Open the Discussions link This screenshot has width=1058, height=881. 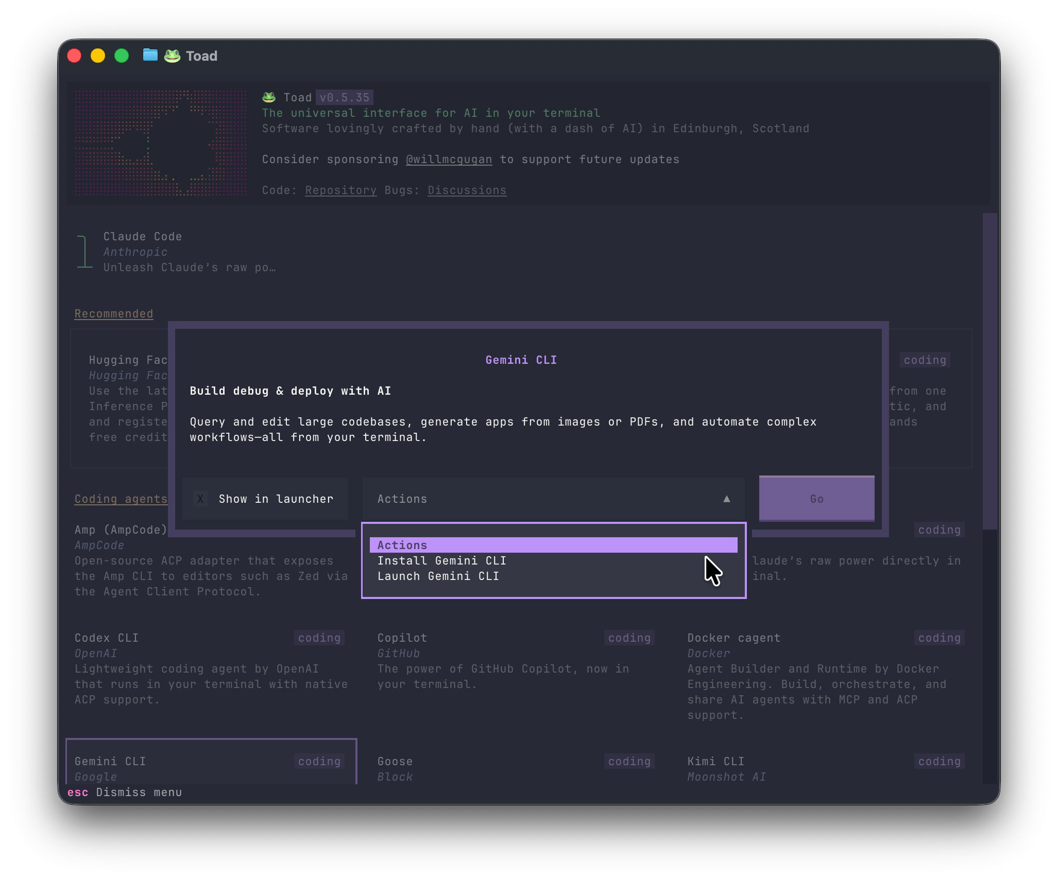[467, 190]
